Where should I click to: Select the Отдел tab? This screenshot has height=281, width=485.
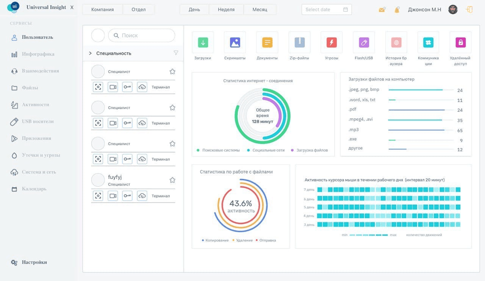(x=139, y=9)
